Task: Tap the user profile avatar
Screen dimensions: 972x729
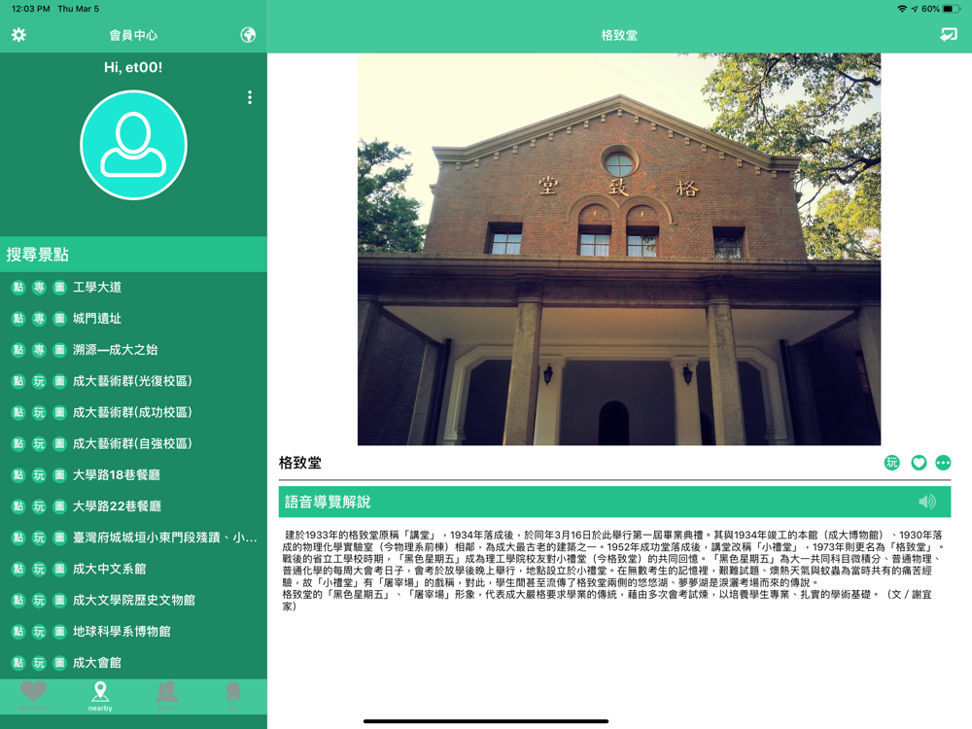Action: (x=133, y=145)
